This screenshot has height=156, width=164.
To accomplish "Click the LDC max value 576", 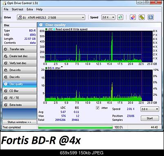I will (63, 116).
